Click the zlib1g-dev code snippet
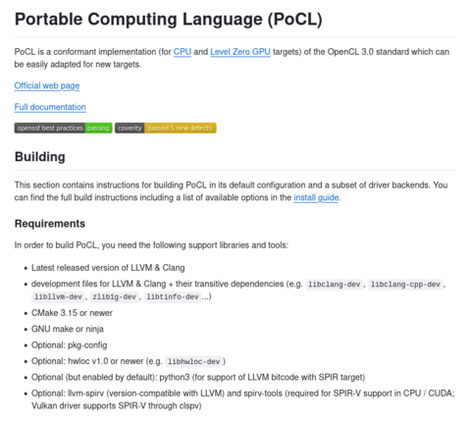471x423 pixels. tap(114, 296)
